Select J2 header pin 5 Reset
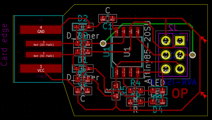The height and width of the screenshot is (120, 212). coord(180,69)
